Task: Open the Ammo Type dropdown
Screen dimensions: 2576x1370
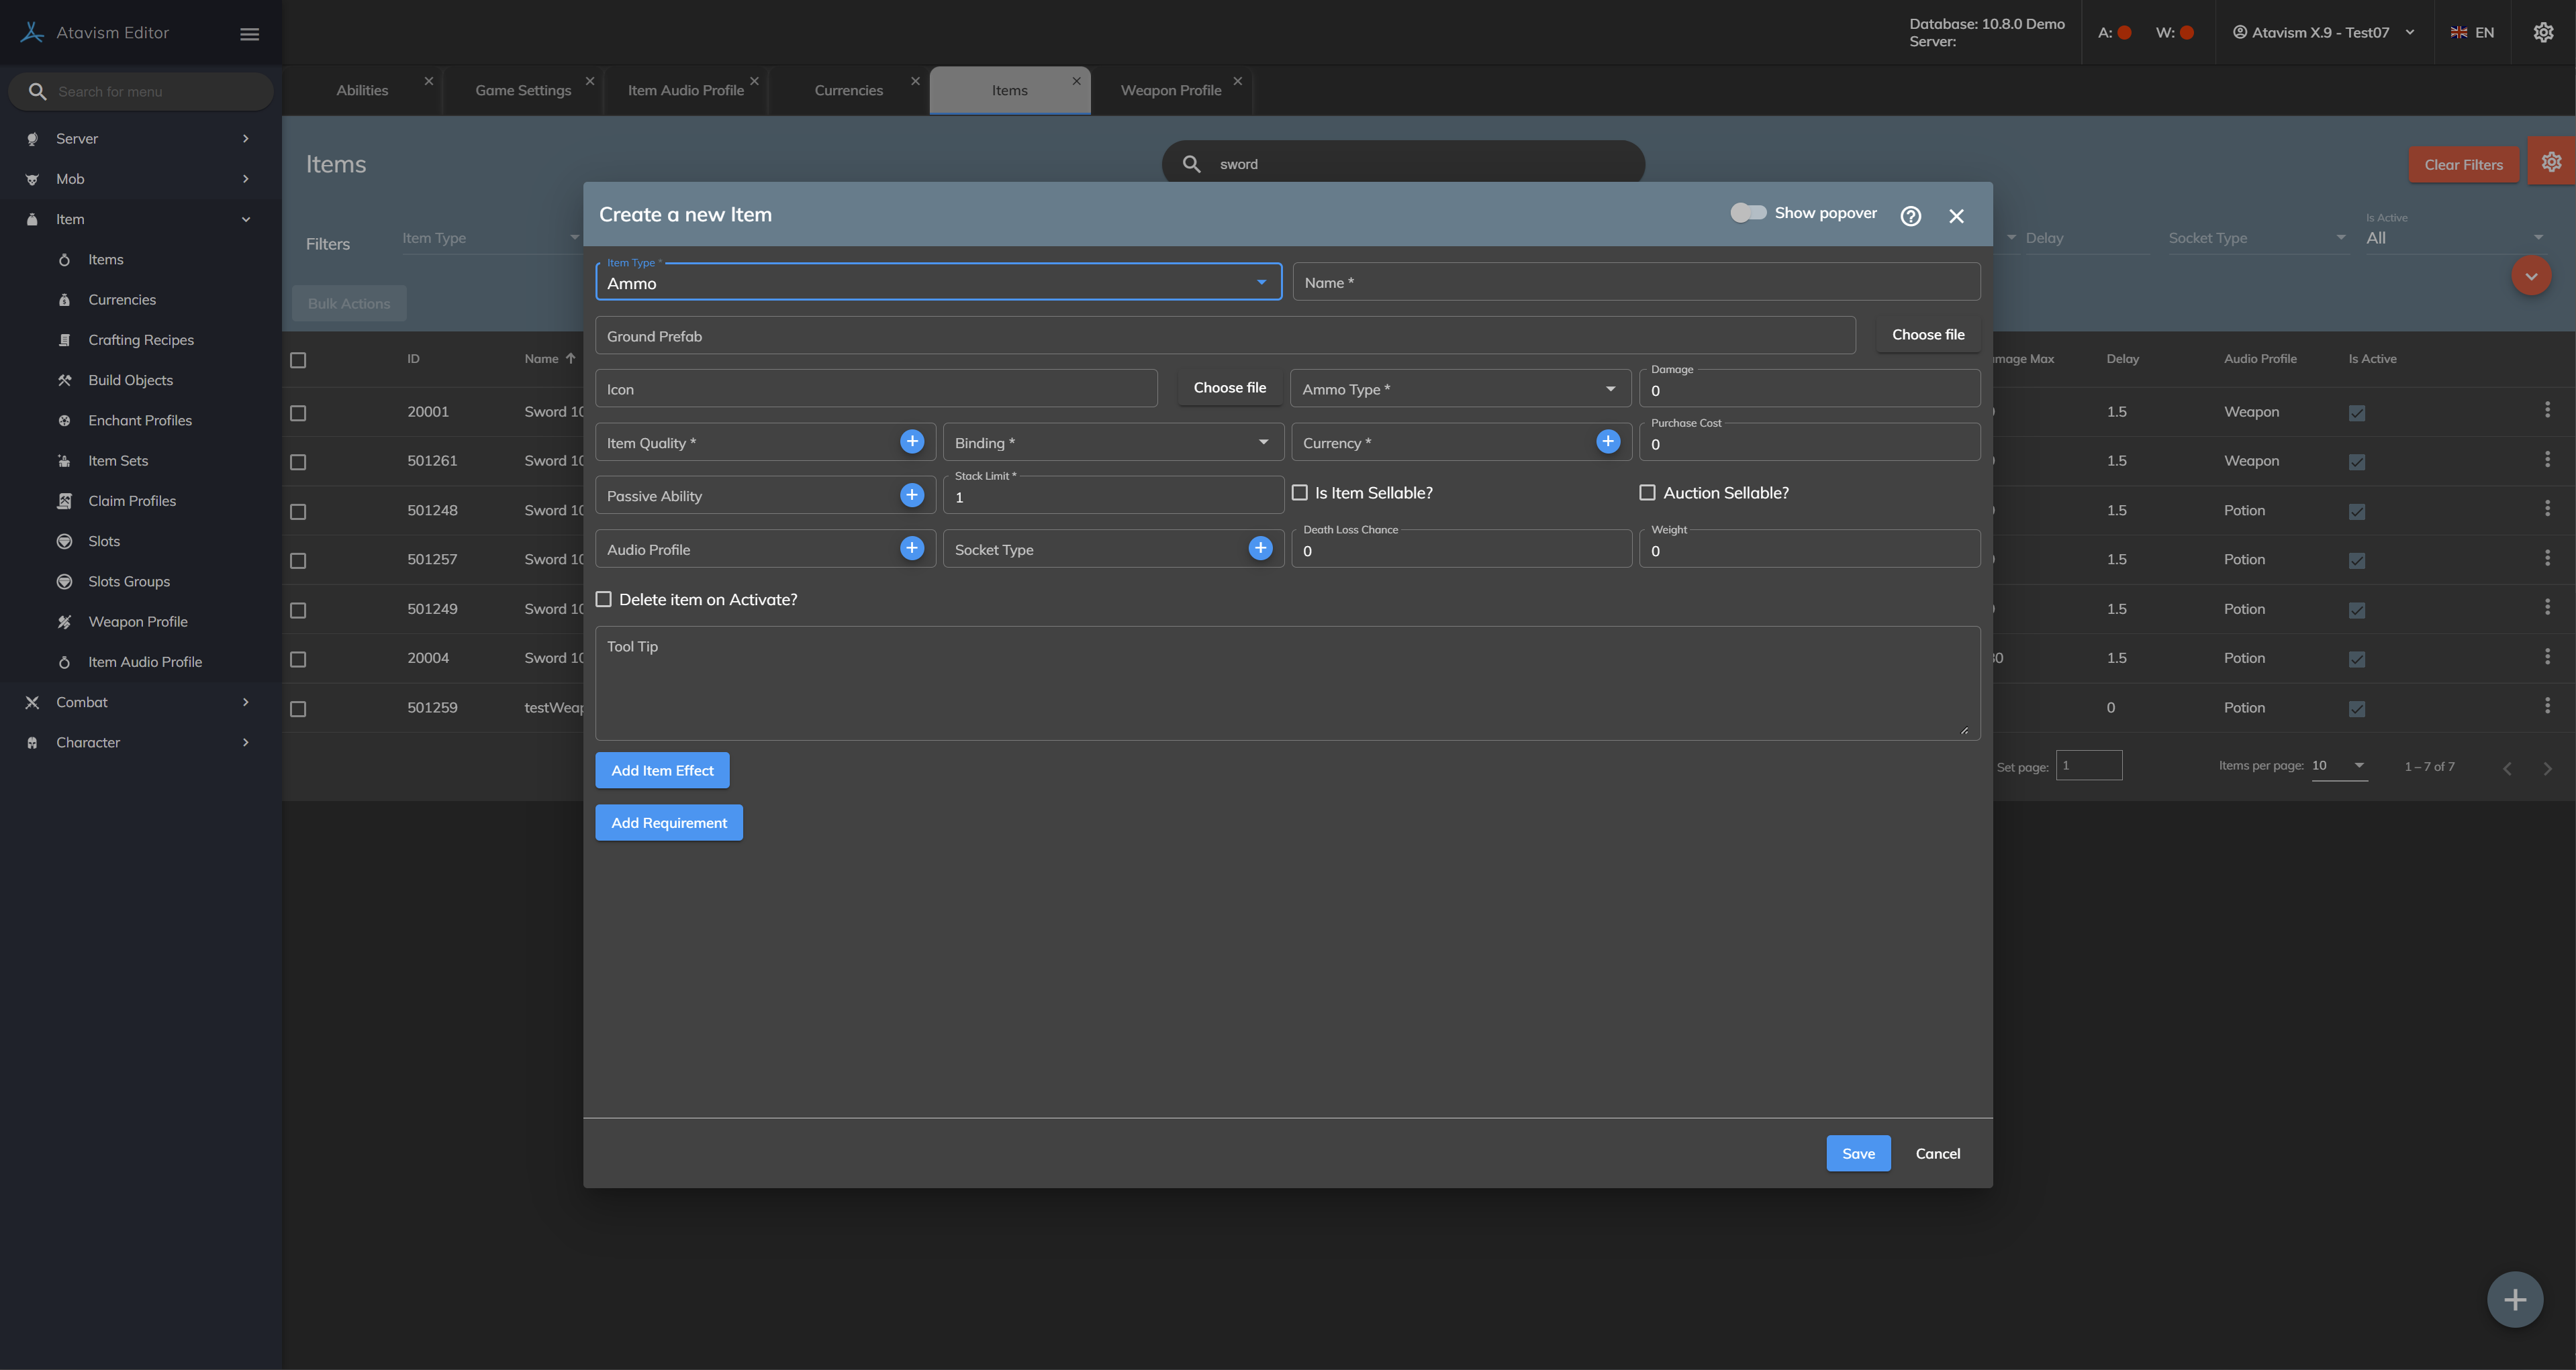Action: [x=1460, y=388]
